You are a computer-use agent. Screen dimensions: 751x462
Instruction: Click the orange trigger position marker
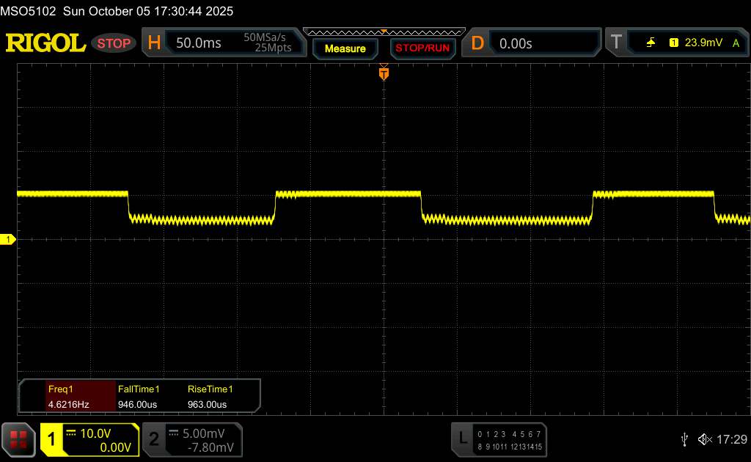coord(383,73)
